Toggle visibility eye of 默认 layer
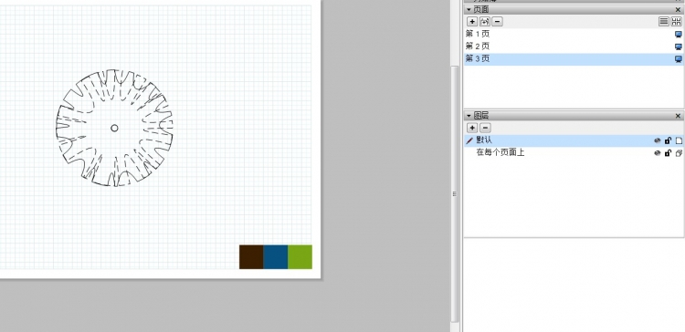 657,140
